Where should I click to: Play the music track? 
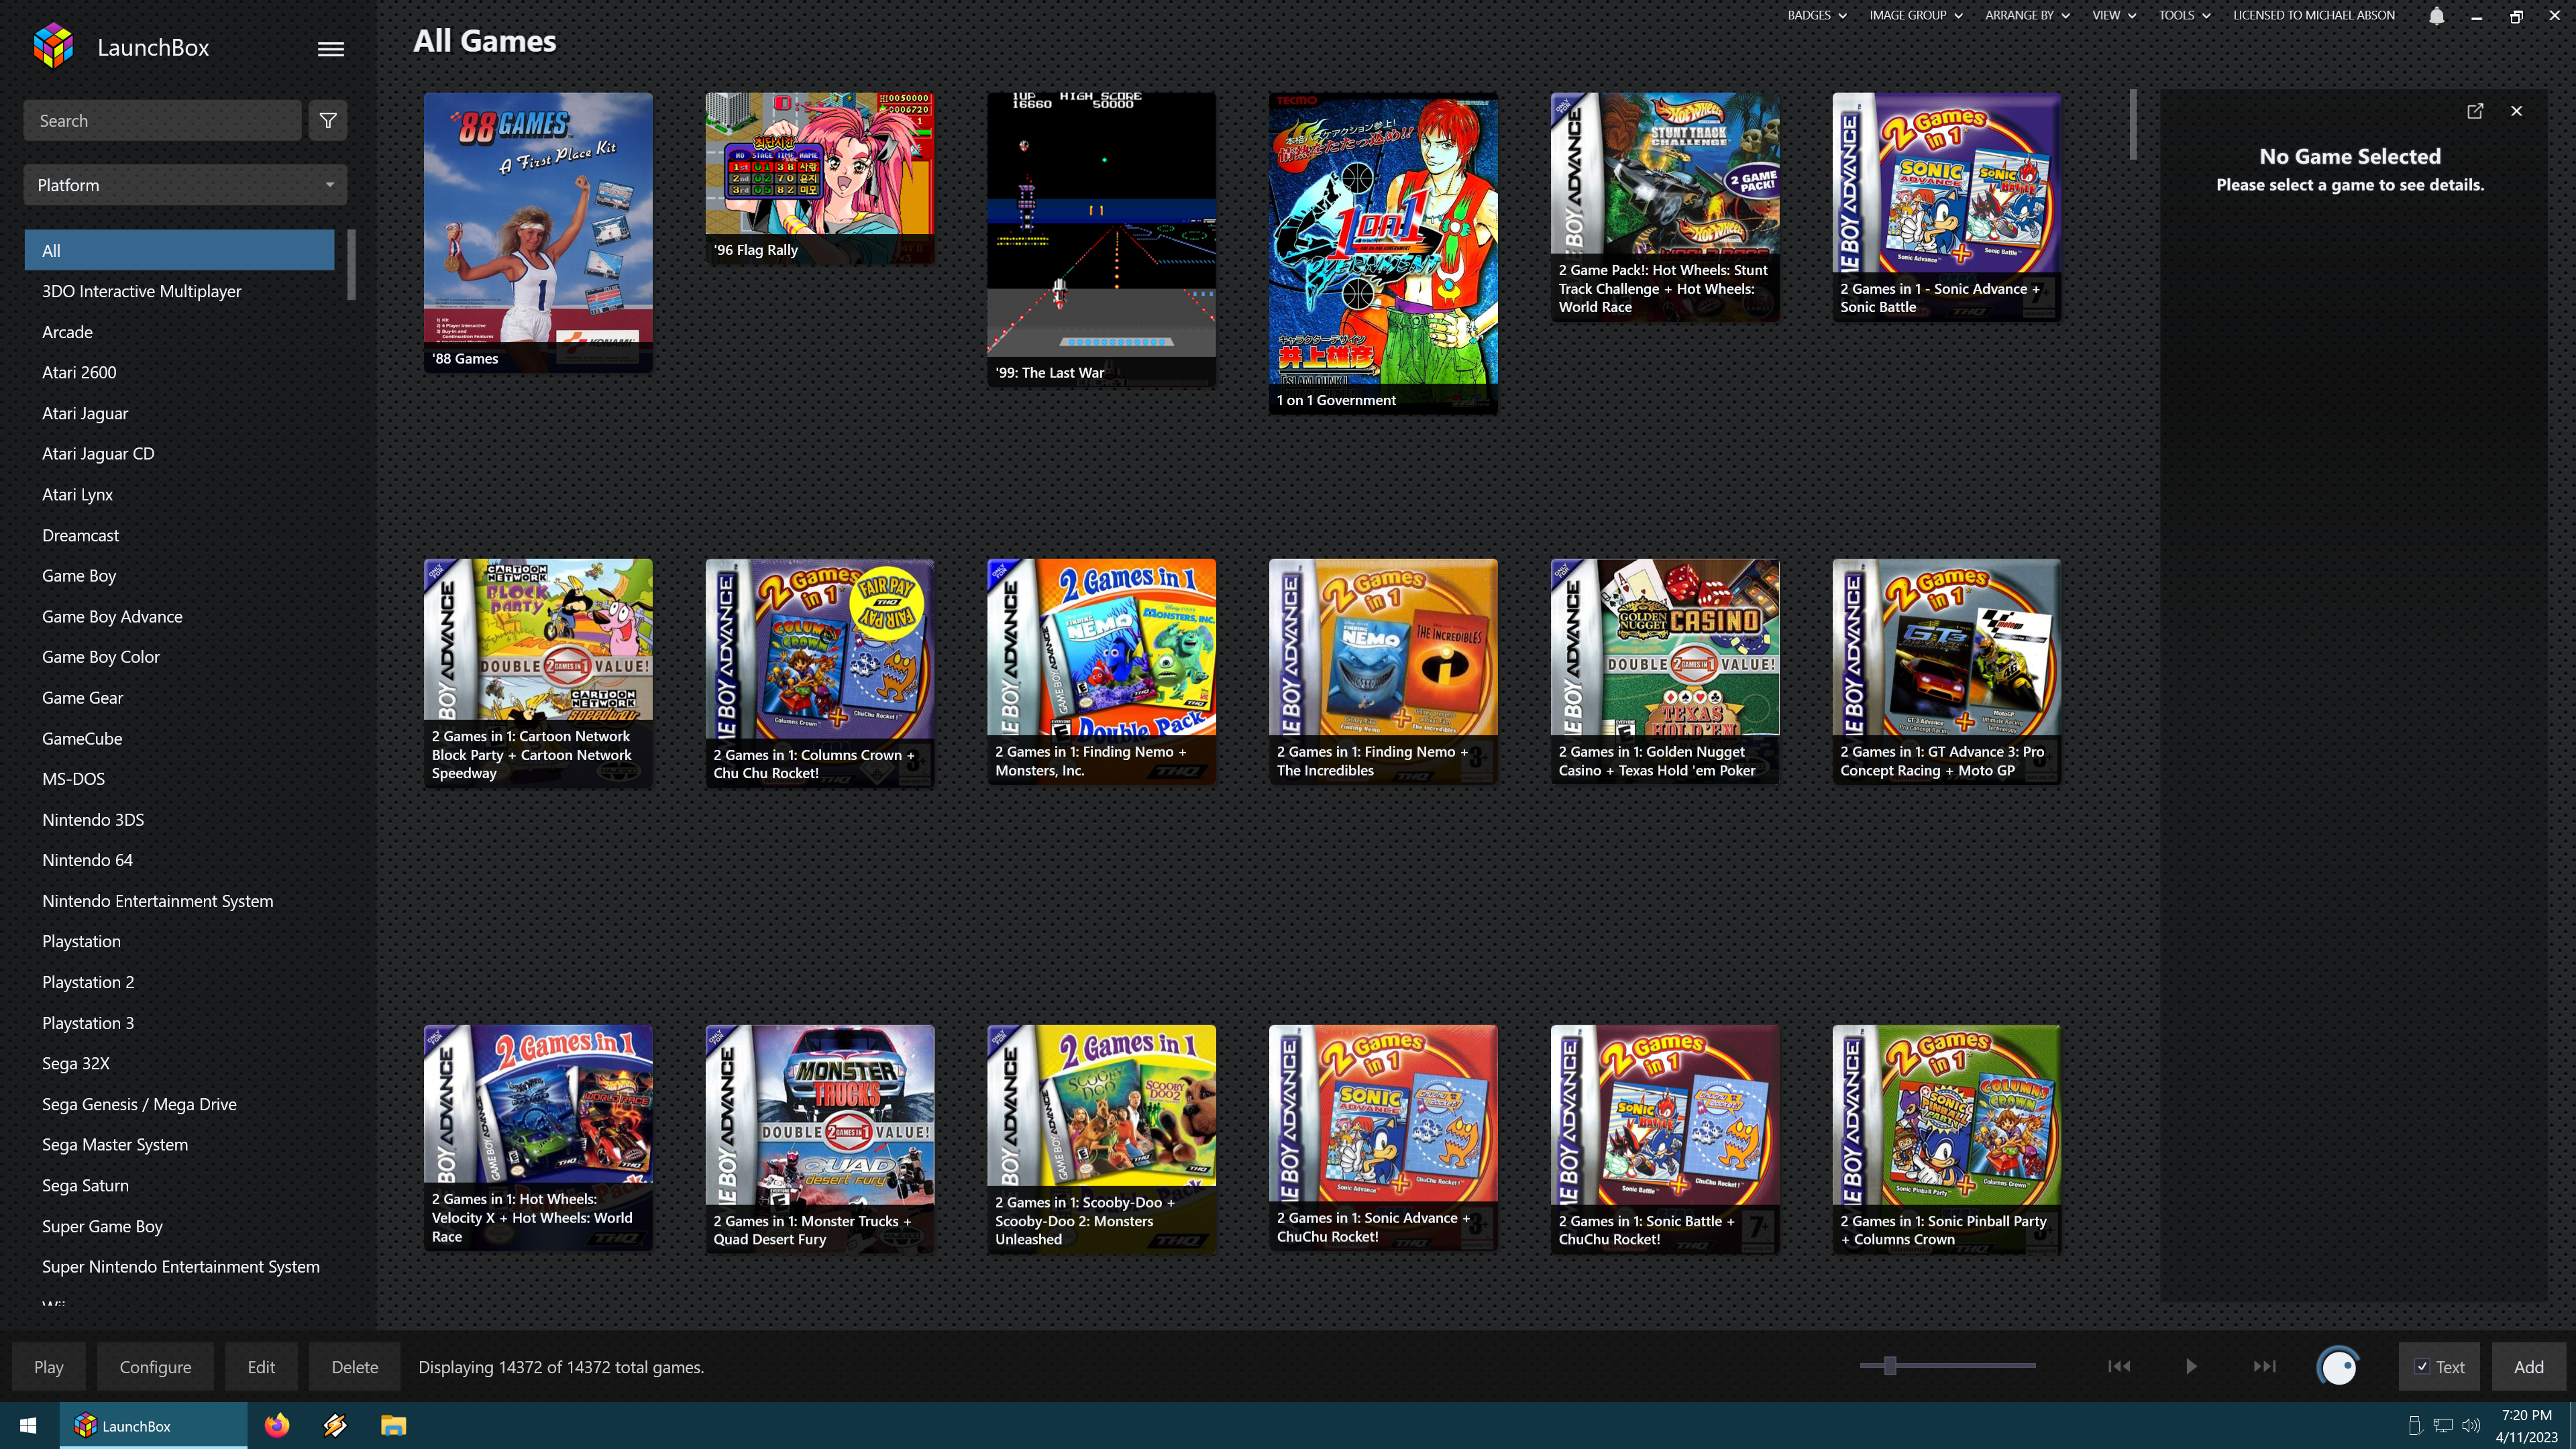[x=2191, y=1366]
